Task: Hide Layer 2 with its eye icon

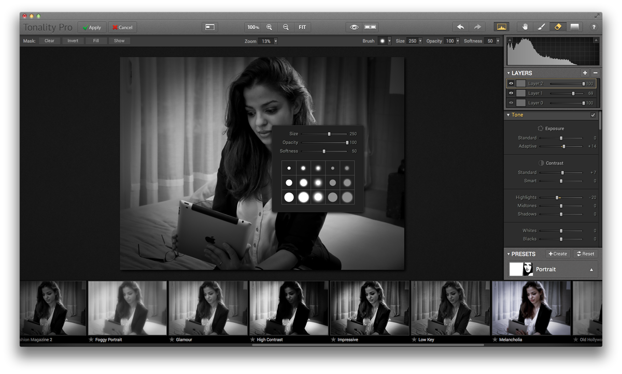Action: [511, 83]
